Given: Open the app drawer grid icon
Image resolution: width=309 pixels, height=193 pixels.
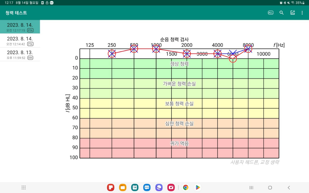Looking at the screenshot, I should coord(24,188).
